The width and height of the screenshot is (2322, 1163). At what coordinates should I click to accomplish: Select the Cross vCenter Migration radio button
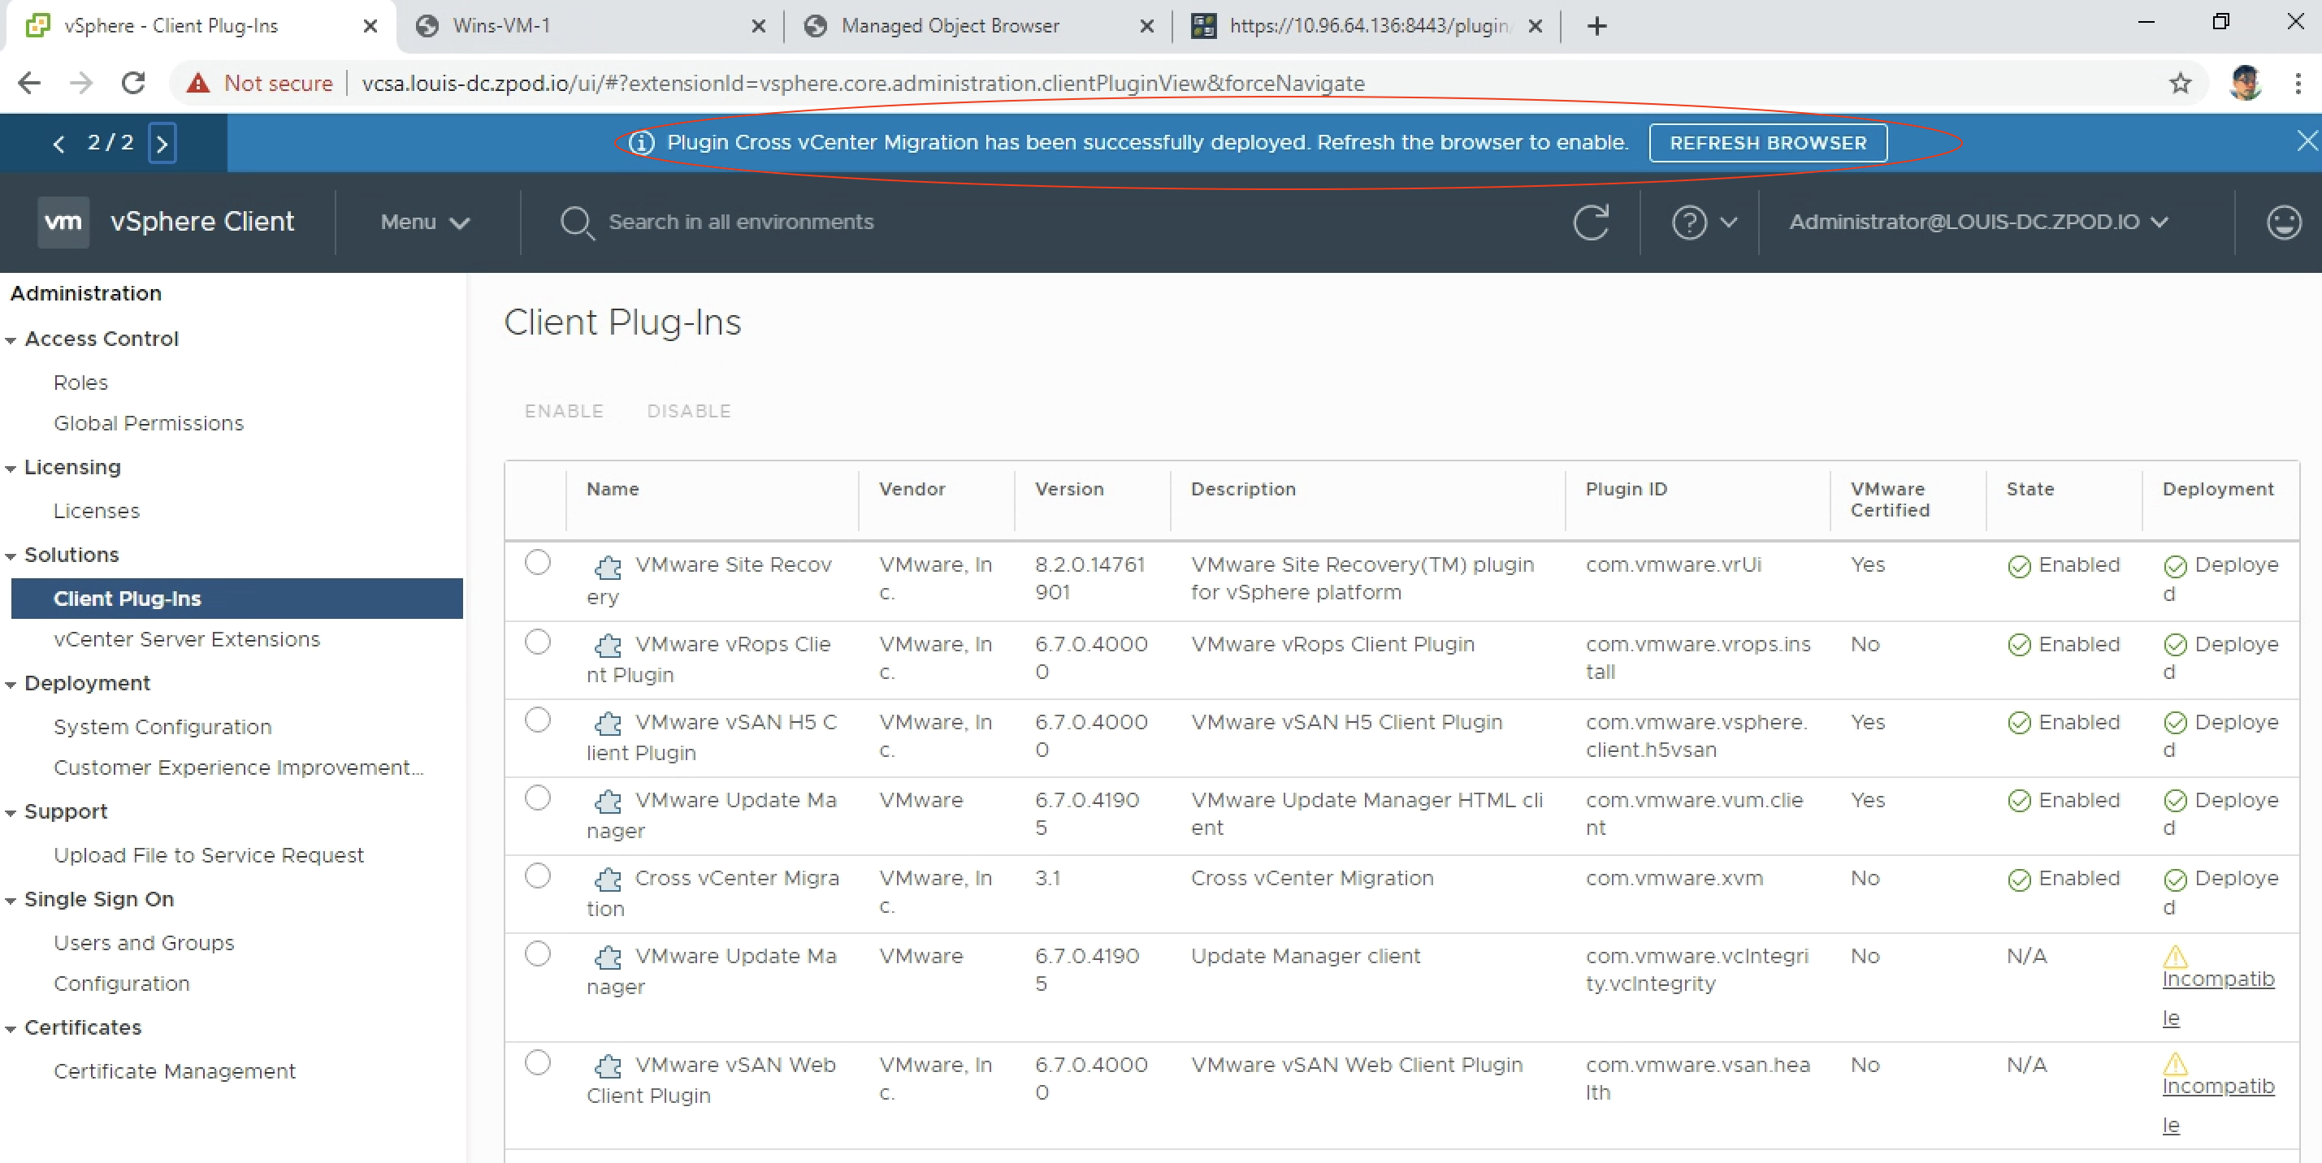(x=537, y=875)
